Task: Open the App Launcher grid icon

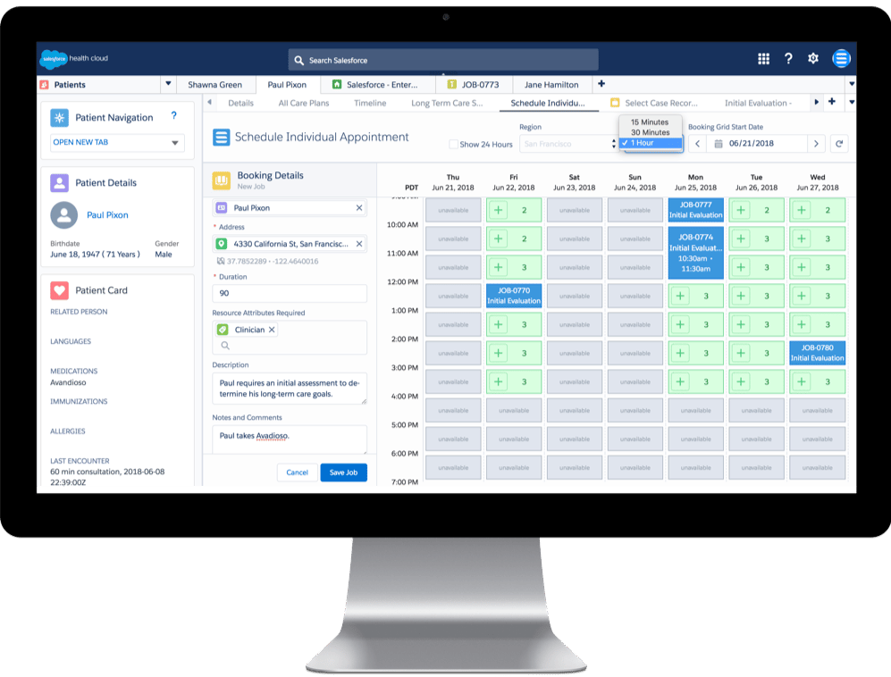Action: click(x=763, y=58)
